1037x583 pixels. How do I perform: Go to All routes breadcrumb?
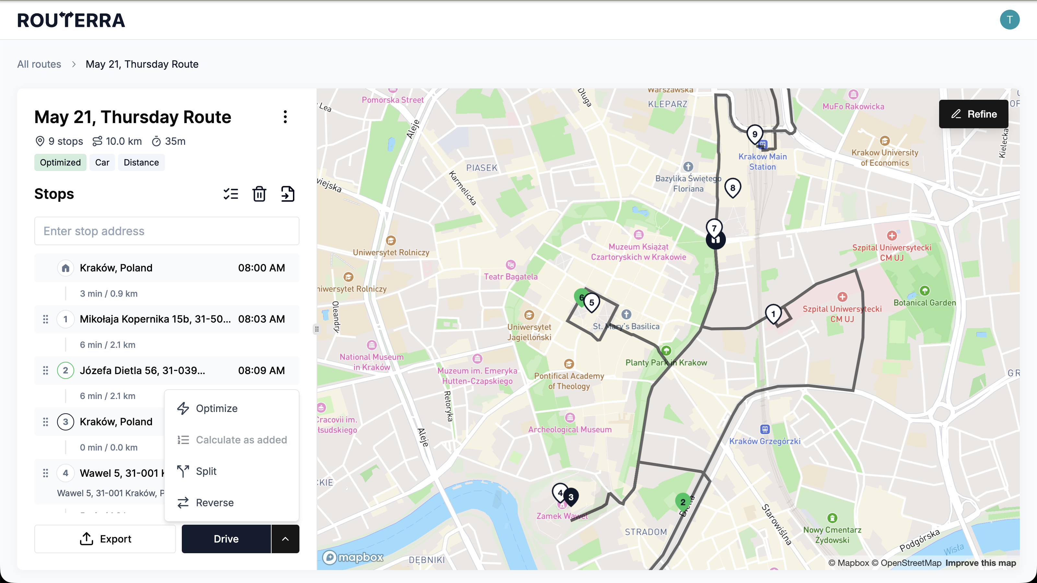[x=39, y=64]
